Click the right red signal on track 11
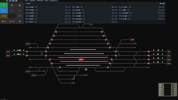This screenshot has width=178, height=100. click(102, 32)
